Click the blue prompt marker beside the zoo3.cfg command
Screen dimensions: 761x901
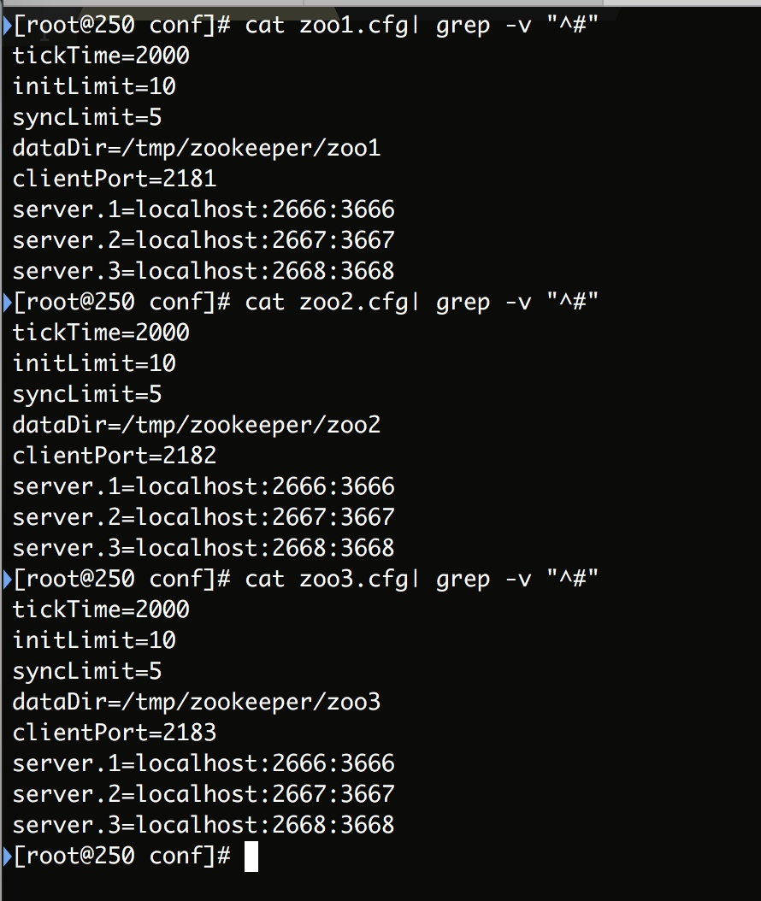tap(7, 579)
